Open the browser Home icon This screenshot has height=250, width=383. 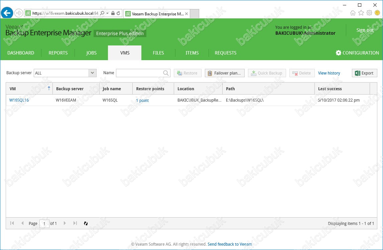pyautogui.click(x=353, y=13)
